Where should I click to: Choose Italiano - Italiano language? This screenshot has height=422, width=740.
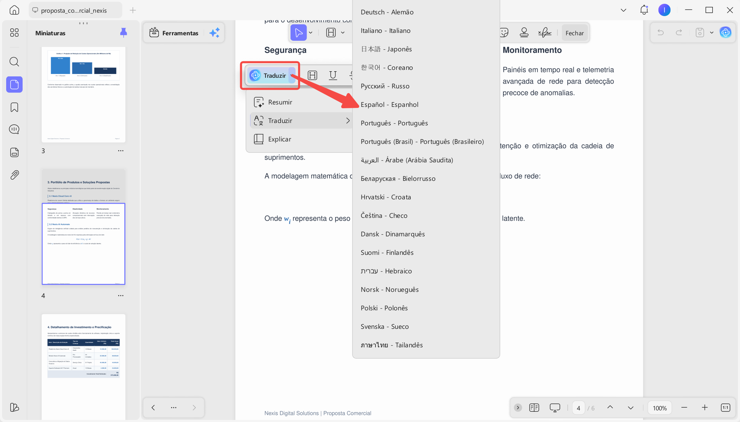(x=426, y=30)
